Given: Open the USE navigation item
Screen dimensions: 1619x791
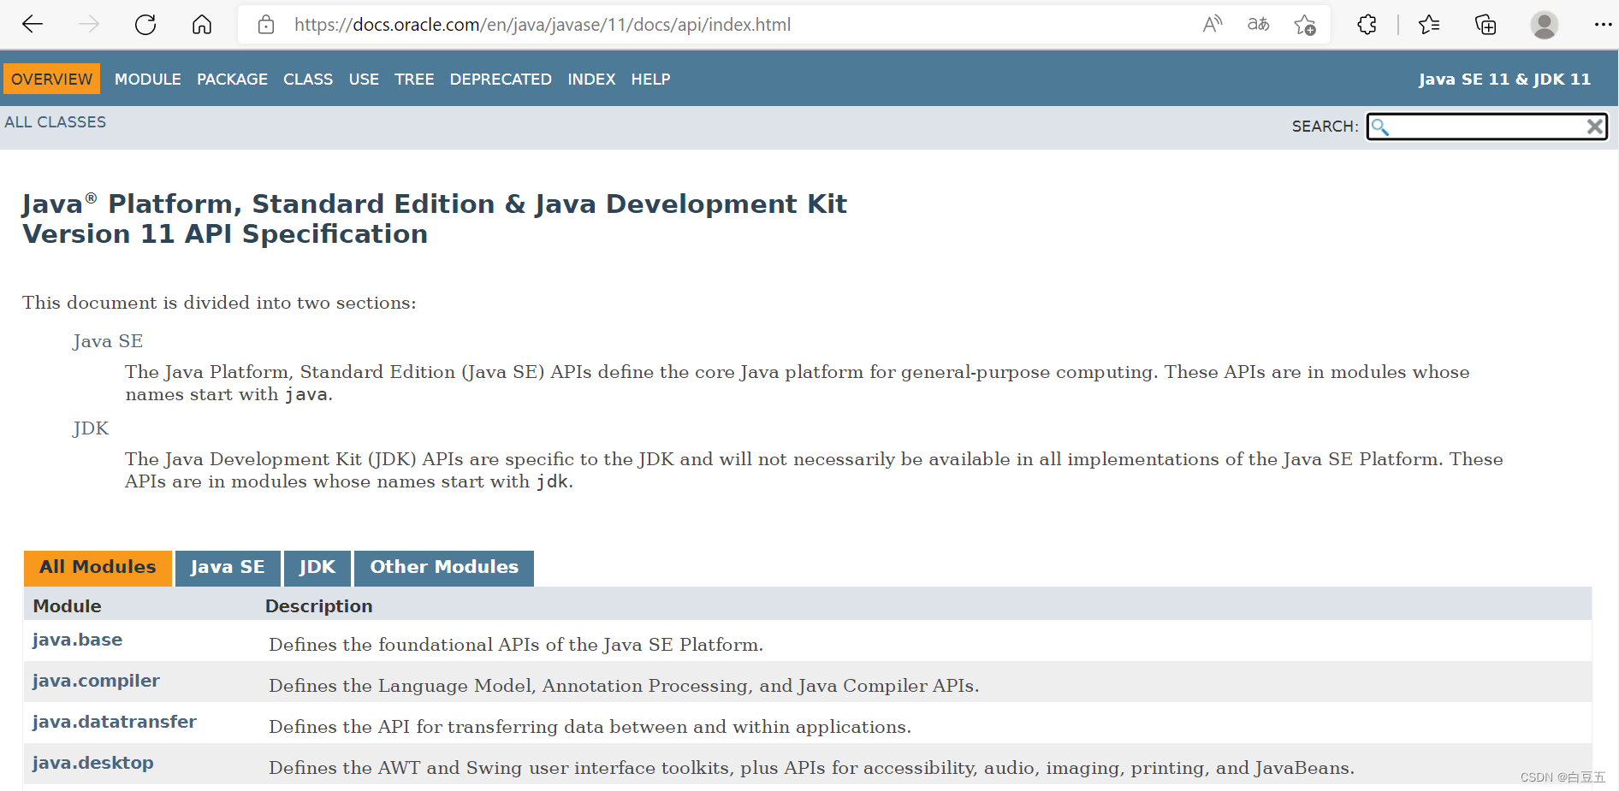Looking at the screenshot, I should (364, 80).
